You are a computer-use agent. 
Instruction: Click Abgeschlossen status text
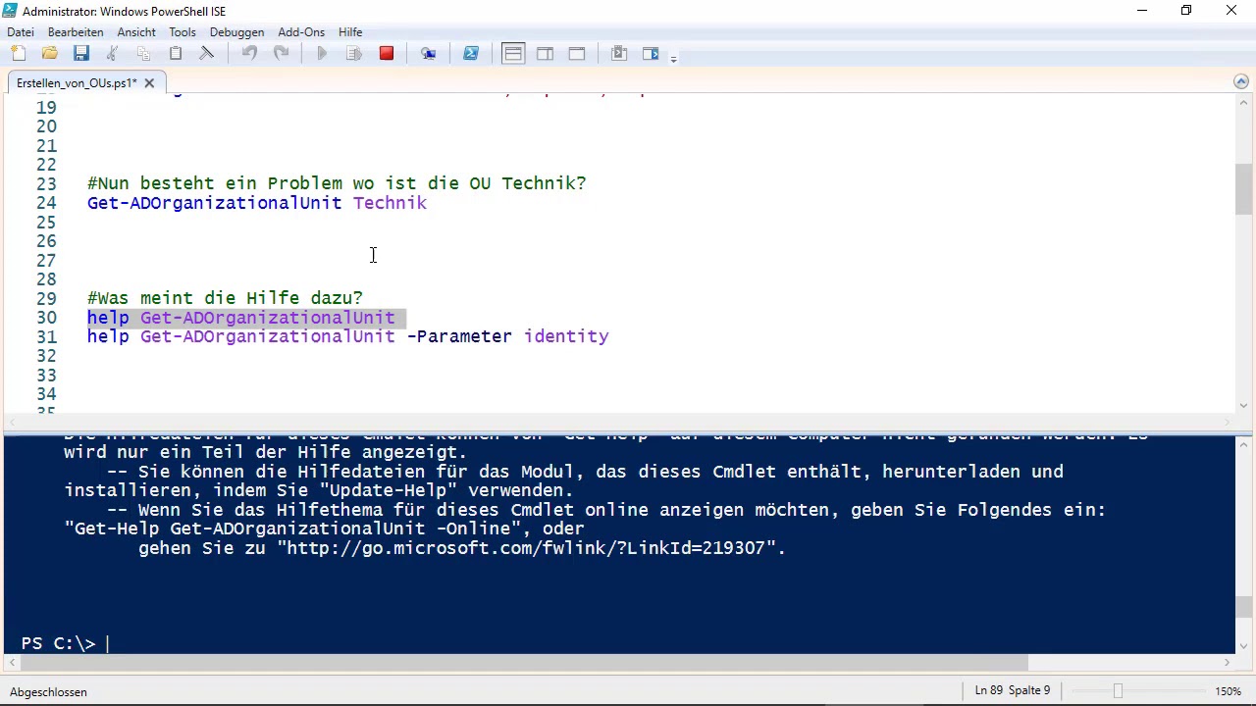coord(48,692)
